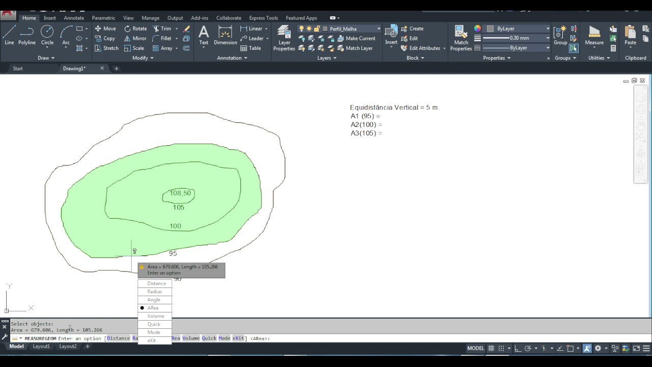Viewport: 652px width, 367px height.
Task: Click Edit Attributes button
Action: [421, 48]
